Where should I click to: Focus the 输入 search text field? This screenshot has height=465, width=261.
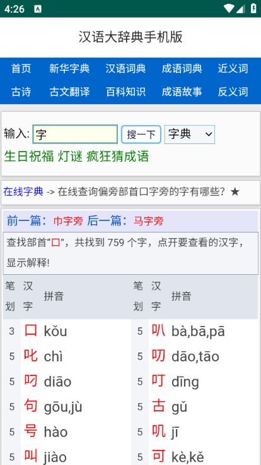(x=75, y=135)
